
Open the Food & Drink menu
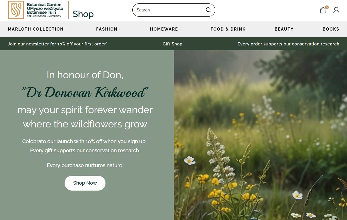tap(228, 29)
